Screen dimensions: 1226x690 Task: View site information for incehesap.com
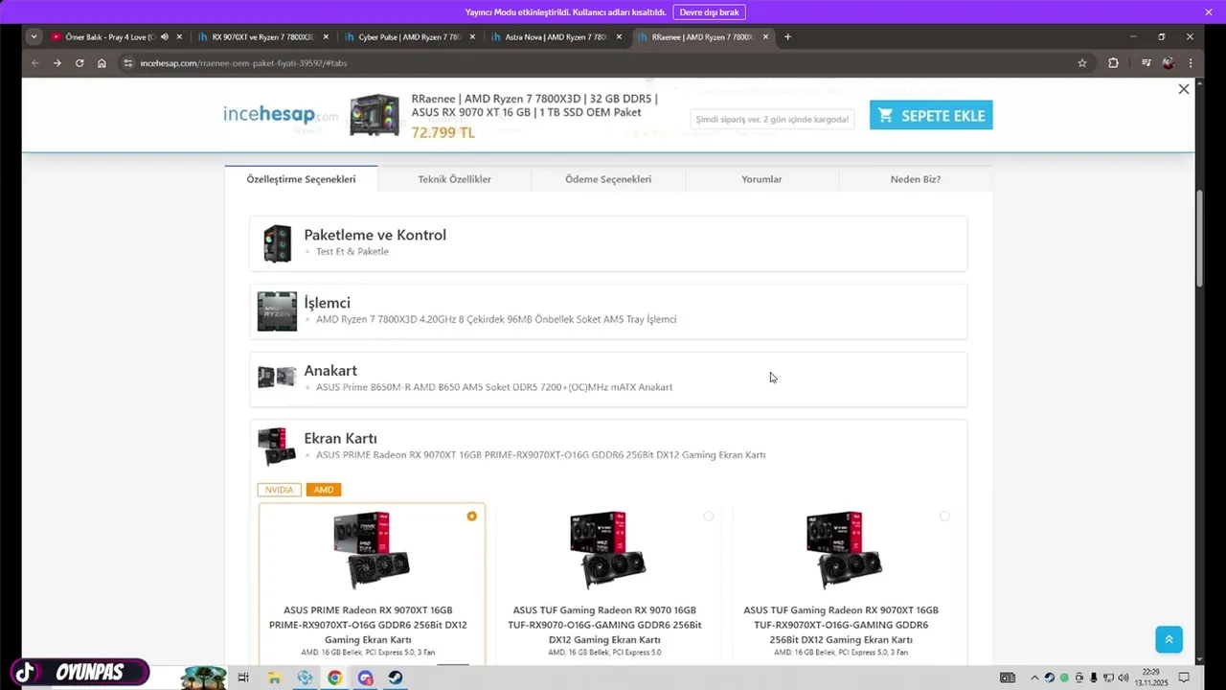click(126, 63)
